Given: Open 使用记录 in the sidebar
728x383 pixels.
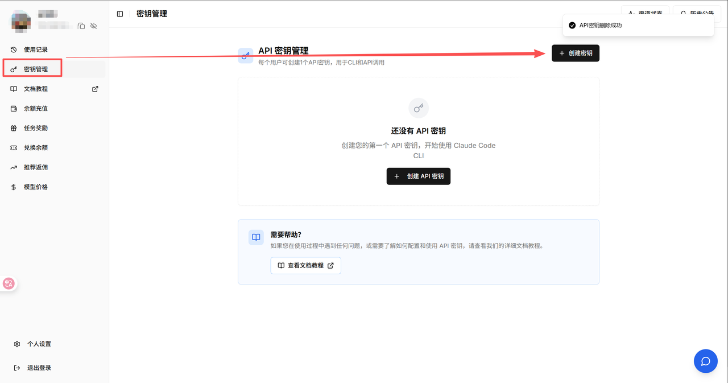Looking at the screenshot, I should coord(36,50).
